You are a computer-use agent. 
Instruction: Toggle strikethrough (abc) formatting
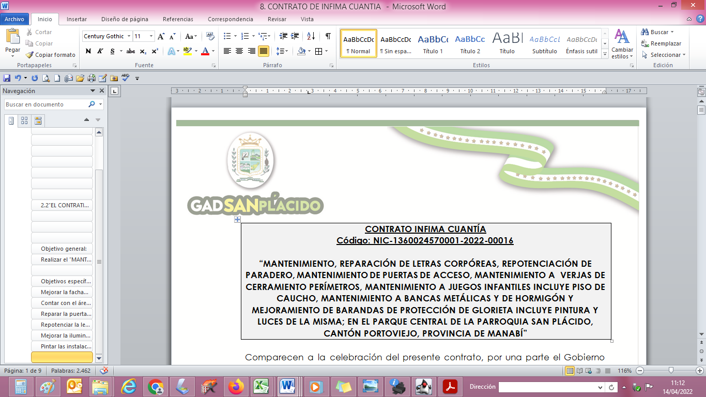(131, 51)
